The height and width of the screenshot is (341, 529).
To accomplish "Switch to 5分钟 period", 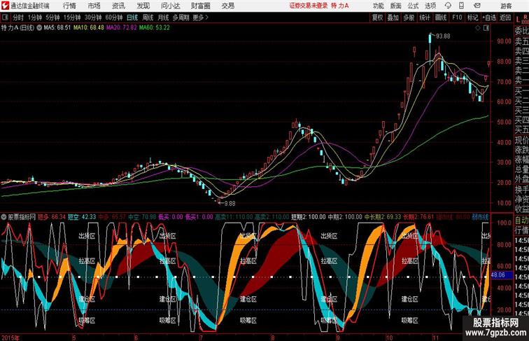I will pos(52,18).
